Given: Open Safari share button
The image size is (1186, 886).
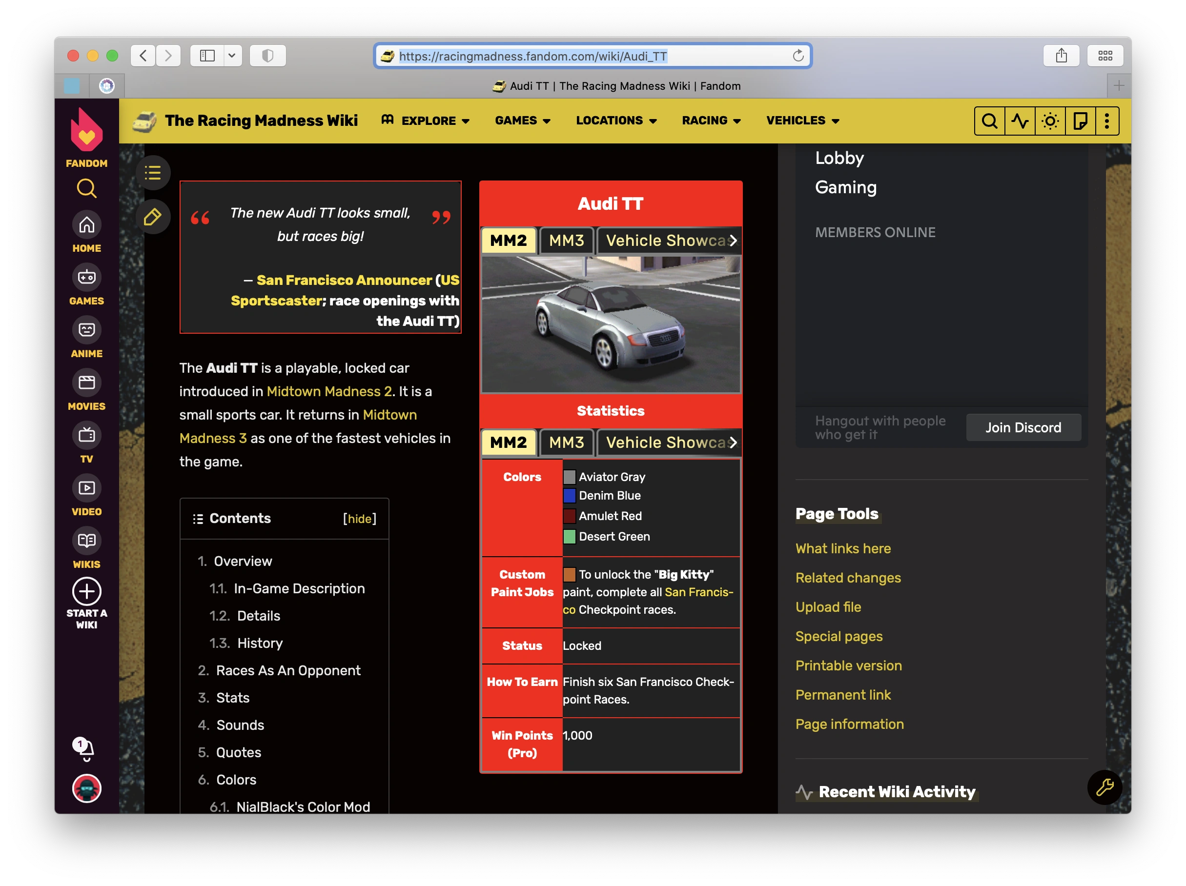Looking at the screenshot, I should [1061, 56].
